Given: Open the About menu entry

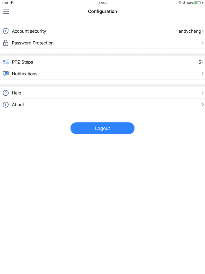Looking at the screenshot, I should 18,105.
